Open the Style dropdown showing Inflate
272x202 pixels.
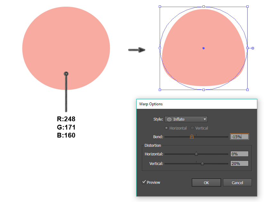(x=186, y=119)
